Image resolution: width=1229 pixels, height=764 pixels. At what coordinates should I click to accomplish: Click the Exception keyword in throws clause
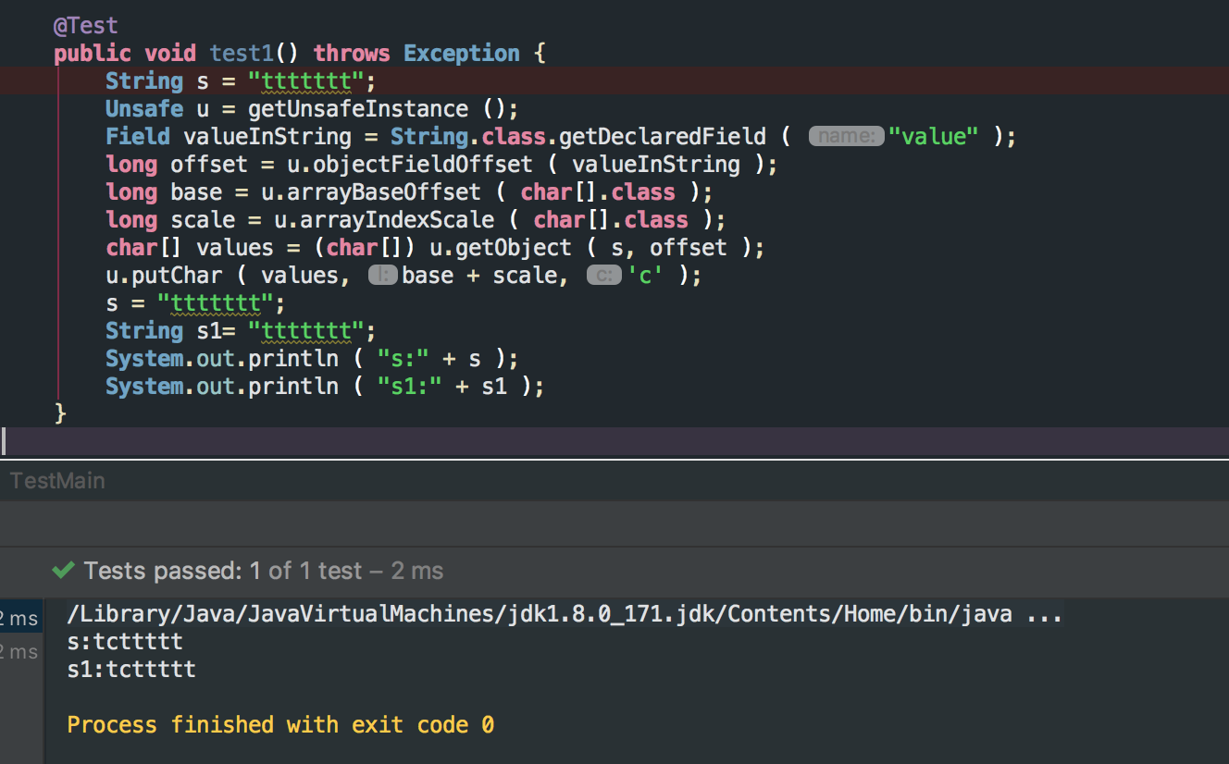(x=462, y=54)
